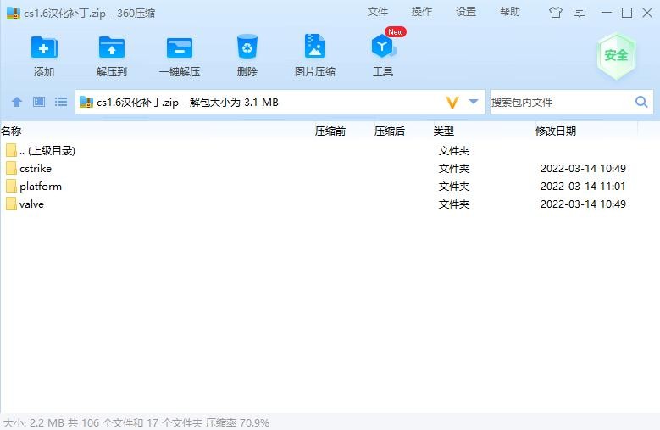Sort by Name (名称) column header

11,131
